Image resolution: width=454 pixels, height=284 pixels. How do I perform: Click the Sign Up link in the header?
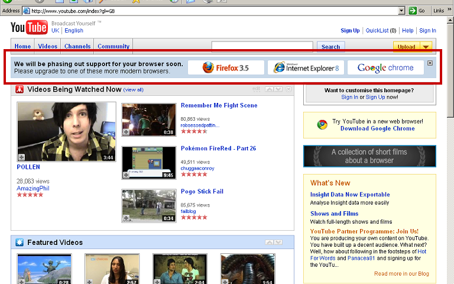(x=350, y=31)
